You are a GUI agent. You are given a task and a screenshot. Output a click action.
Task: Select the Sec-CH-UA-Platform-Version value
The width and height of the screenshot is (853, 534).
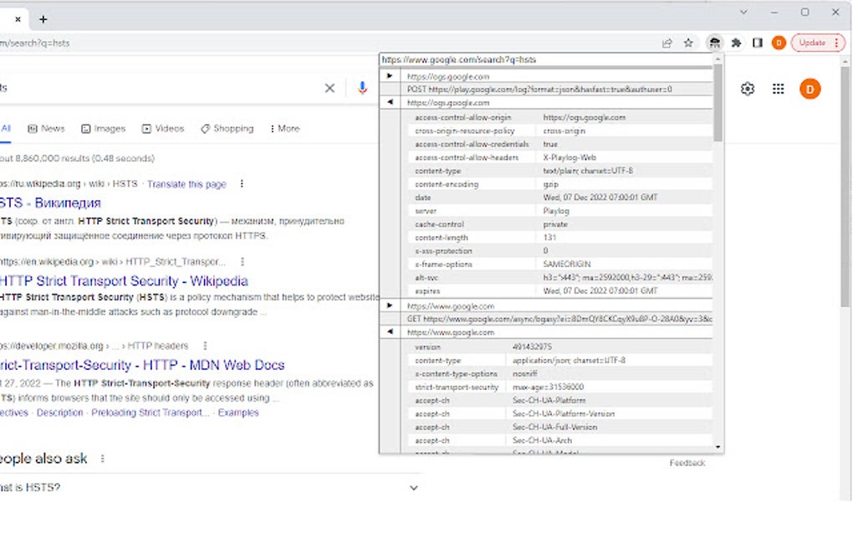(563, 413)
